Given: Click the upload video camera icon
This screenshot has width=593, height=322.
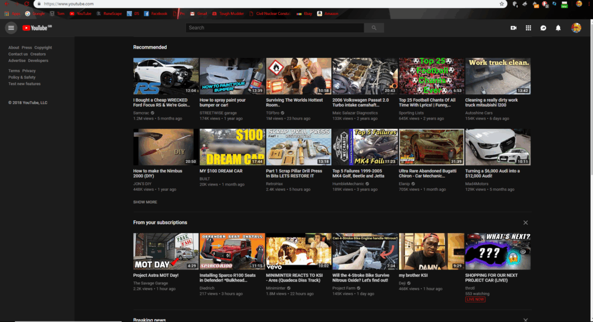Looking at the screenshot, I should point(513,28).
